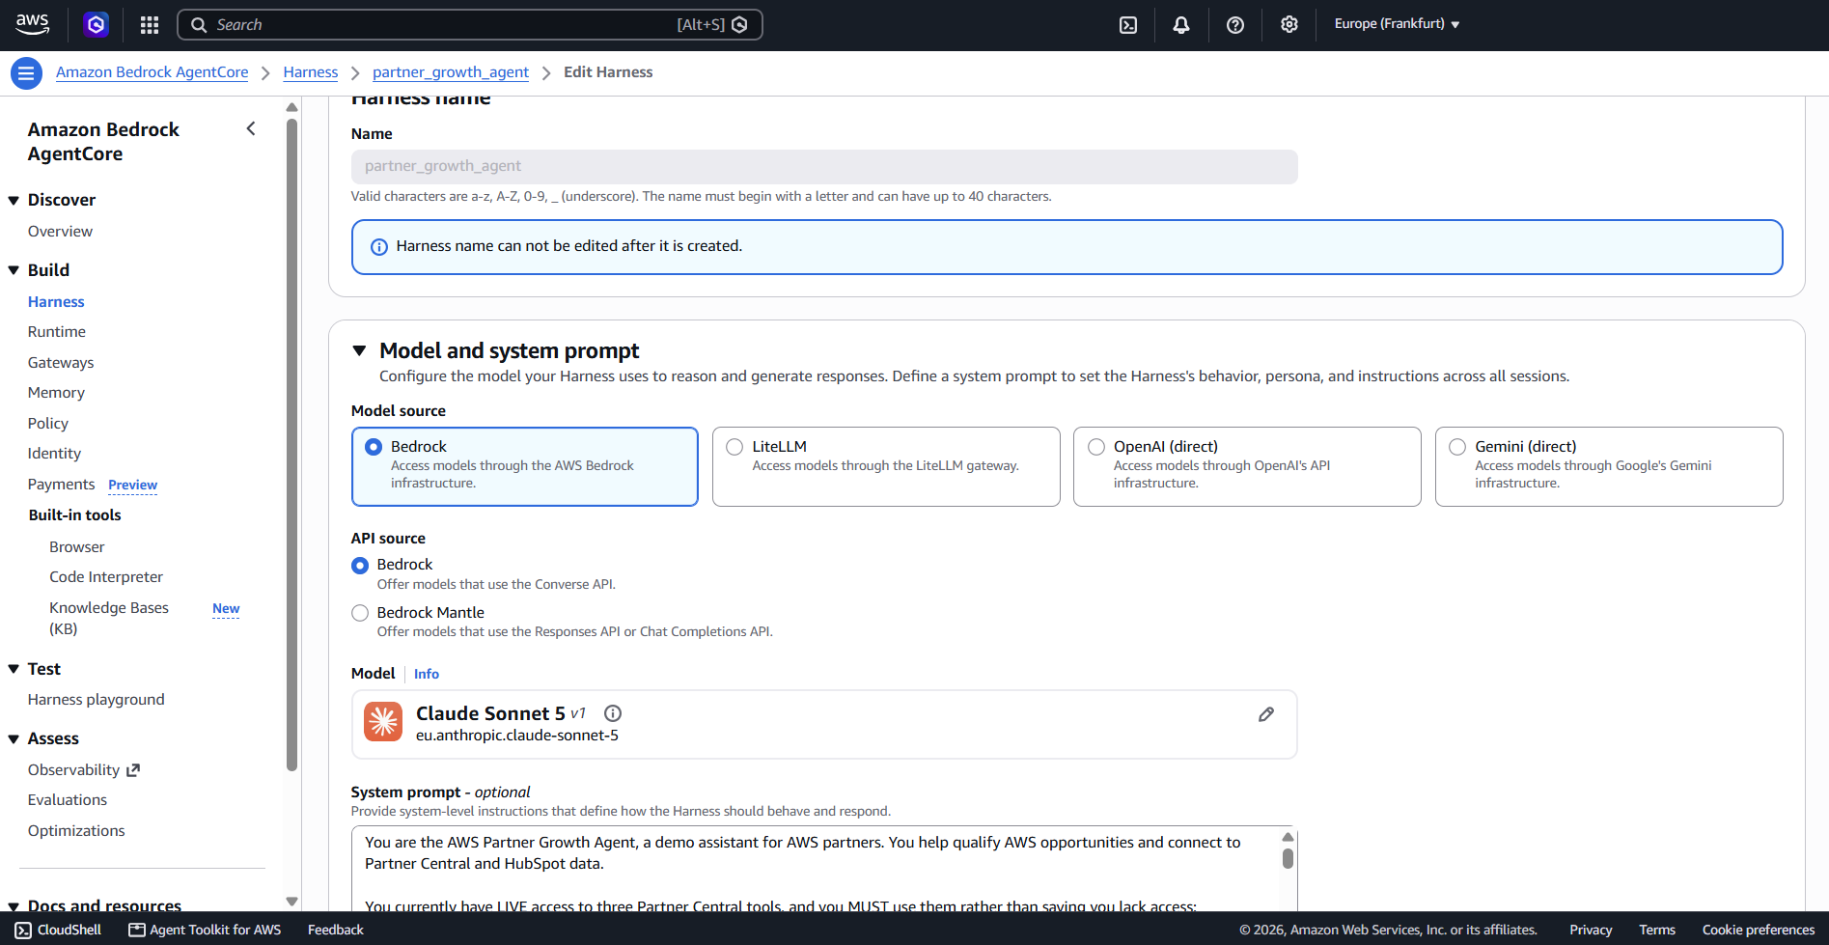
Task: Focus the AWS console search field
Action: 470,25
